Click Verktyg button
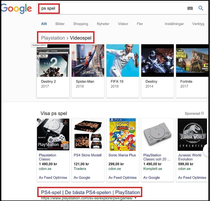Screen dimensions: 210x201 (198, 24)
